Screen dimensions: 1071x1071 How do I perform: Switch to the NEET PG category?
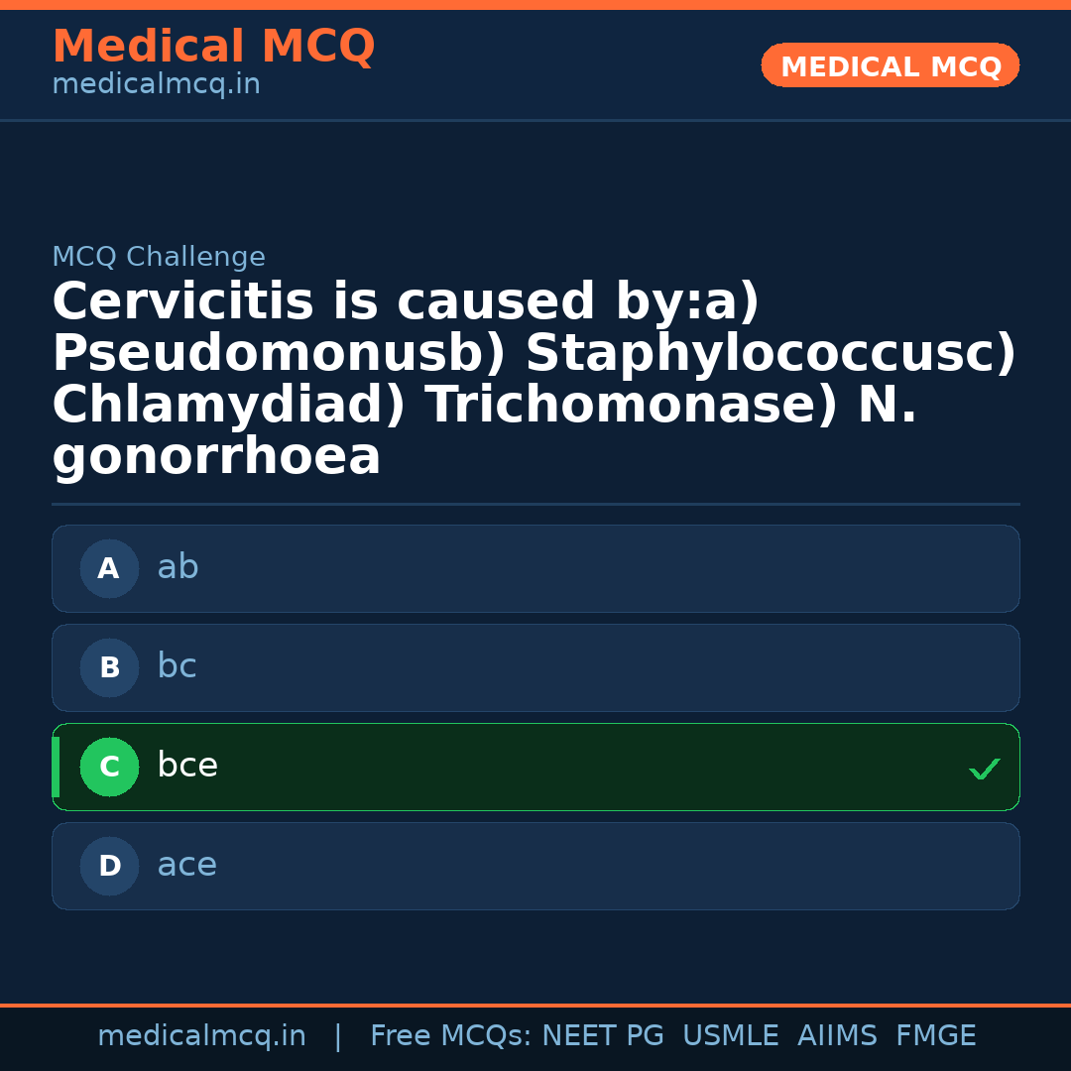(x=602, y=1035)
